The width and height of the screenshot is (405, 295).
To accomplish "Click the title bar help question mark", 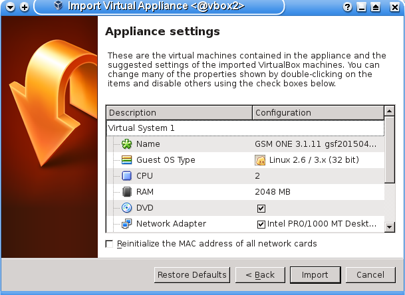I will pos(348,7).
